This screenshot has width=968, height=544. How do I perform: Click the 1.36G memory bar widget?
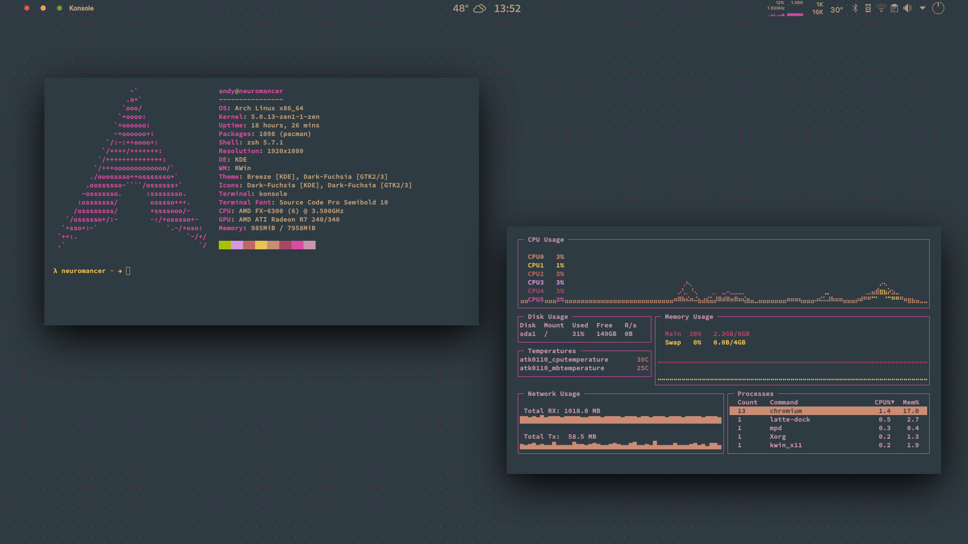[x=796, y=9]
